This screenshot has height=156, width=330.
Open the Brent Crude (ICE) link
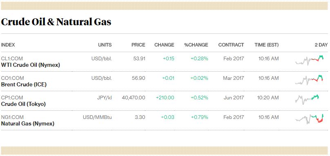click(x=24, y=85)
